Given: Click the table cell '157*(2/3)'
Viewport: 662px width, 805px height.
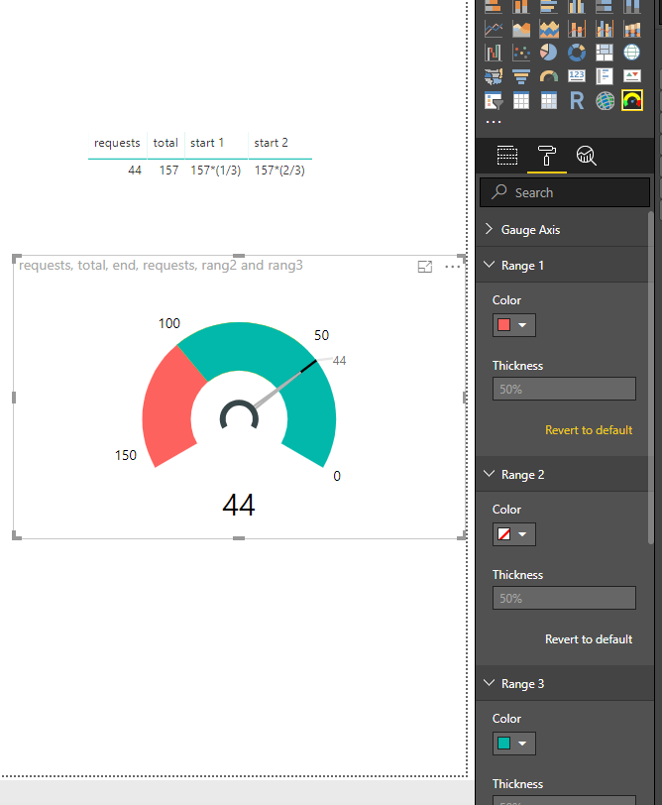Looking at the screenshot, I should pyautogui.click(x=279, y=170).
